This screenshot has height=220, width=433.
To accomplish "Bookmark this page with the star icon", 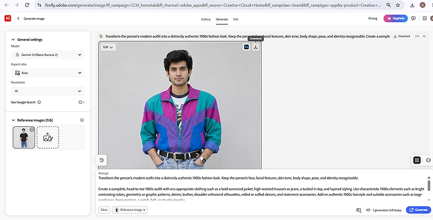I will click(397, 5).
